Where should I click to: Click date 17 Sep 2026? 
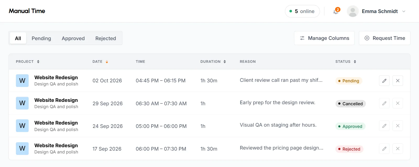coord(107,149)
